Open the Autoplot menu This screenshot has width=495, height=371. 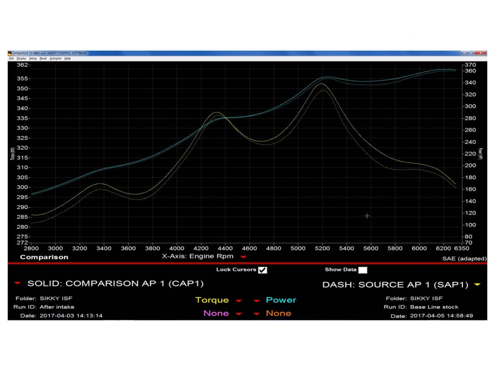pos(55,58)
